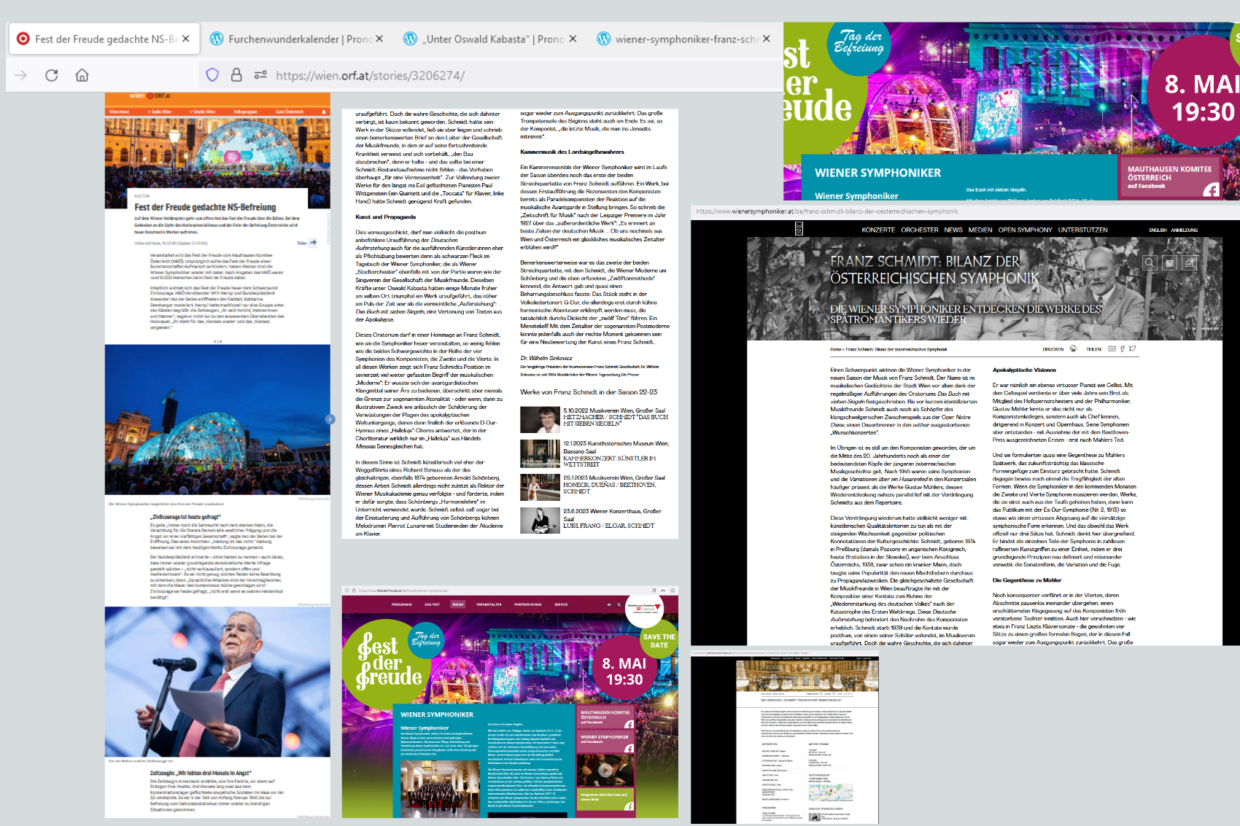Click the ENGLISH language link
Viewport: 1240px width, 826px height.
pos(1158,230)
